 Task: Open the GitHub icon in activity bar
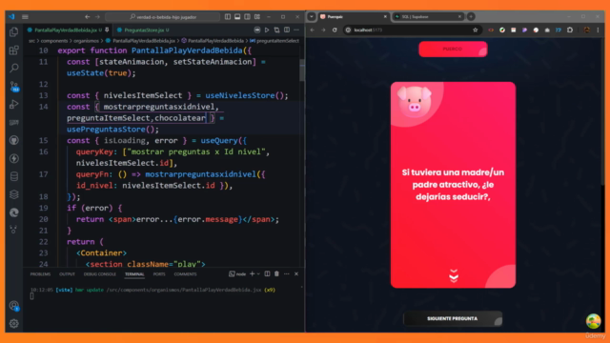click(x=14, y=140)
